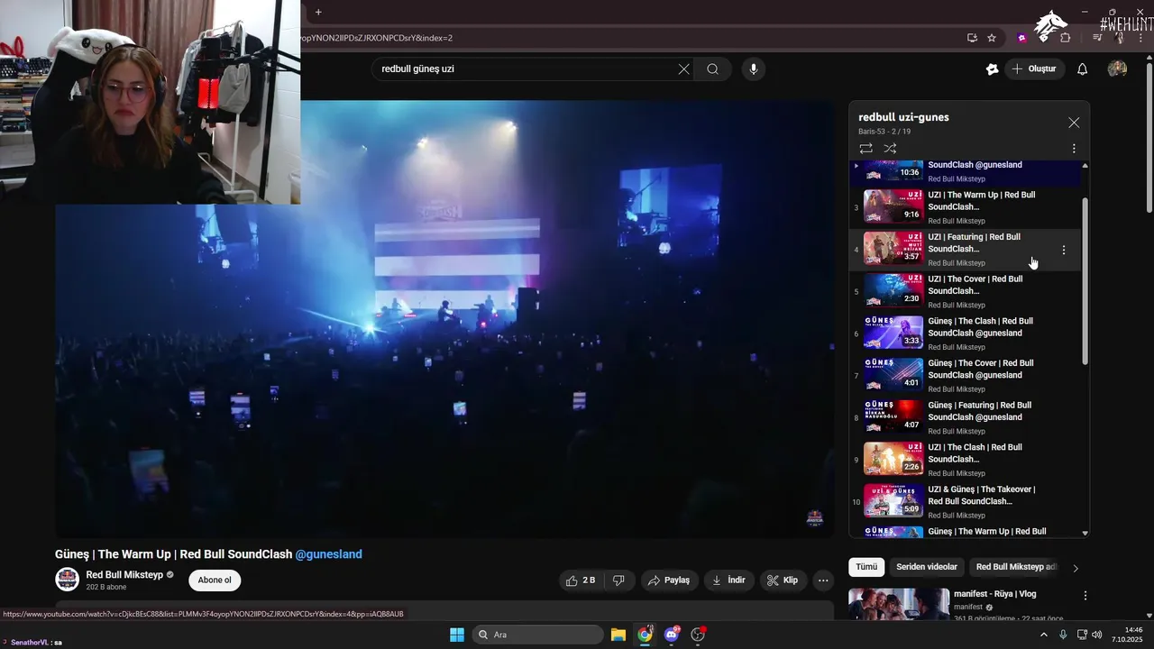Open the OBS-like app in taskbar
The width and height of the screenshot is (1154, 649).
698,635
